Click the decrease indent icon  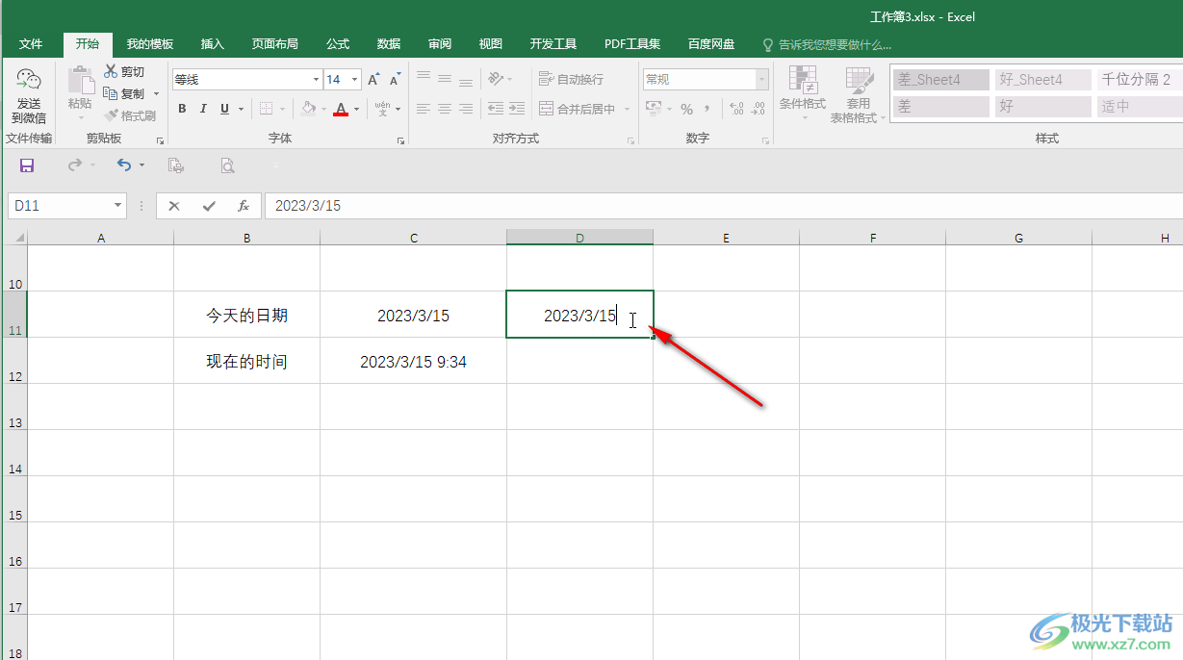click(x=496, y=109)
